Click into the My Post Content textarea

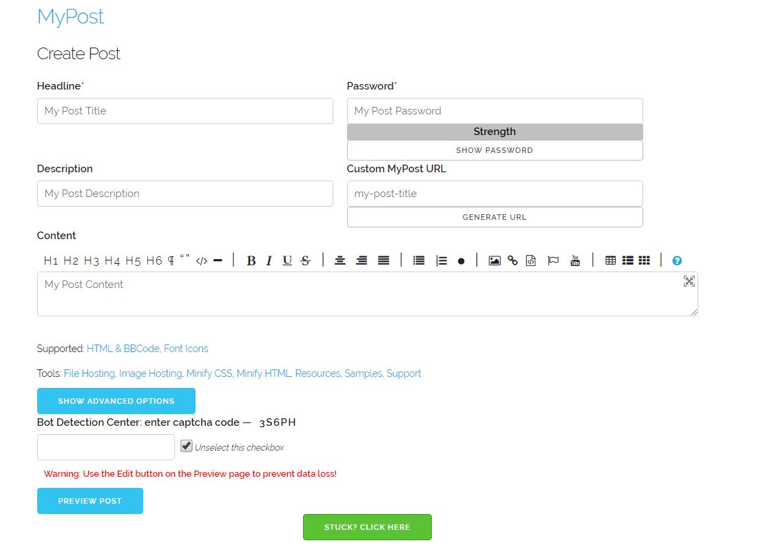point(368,294)
